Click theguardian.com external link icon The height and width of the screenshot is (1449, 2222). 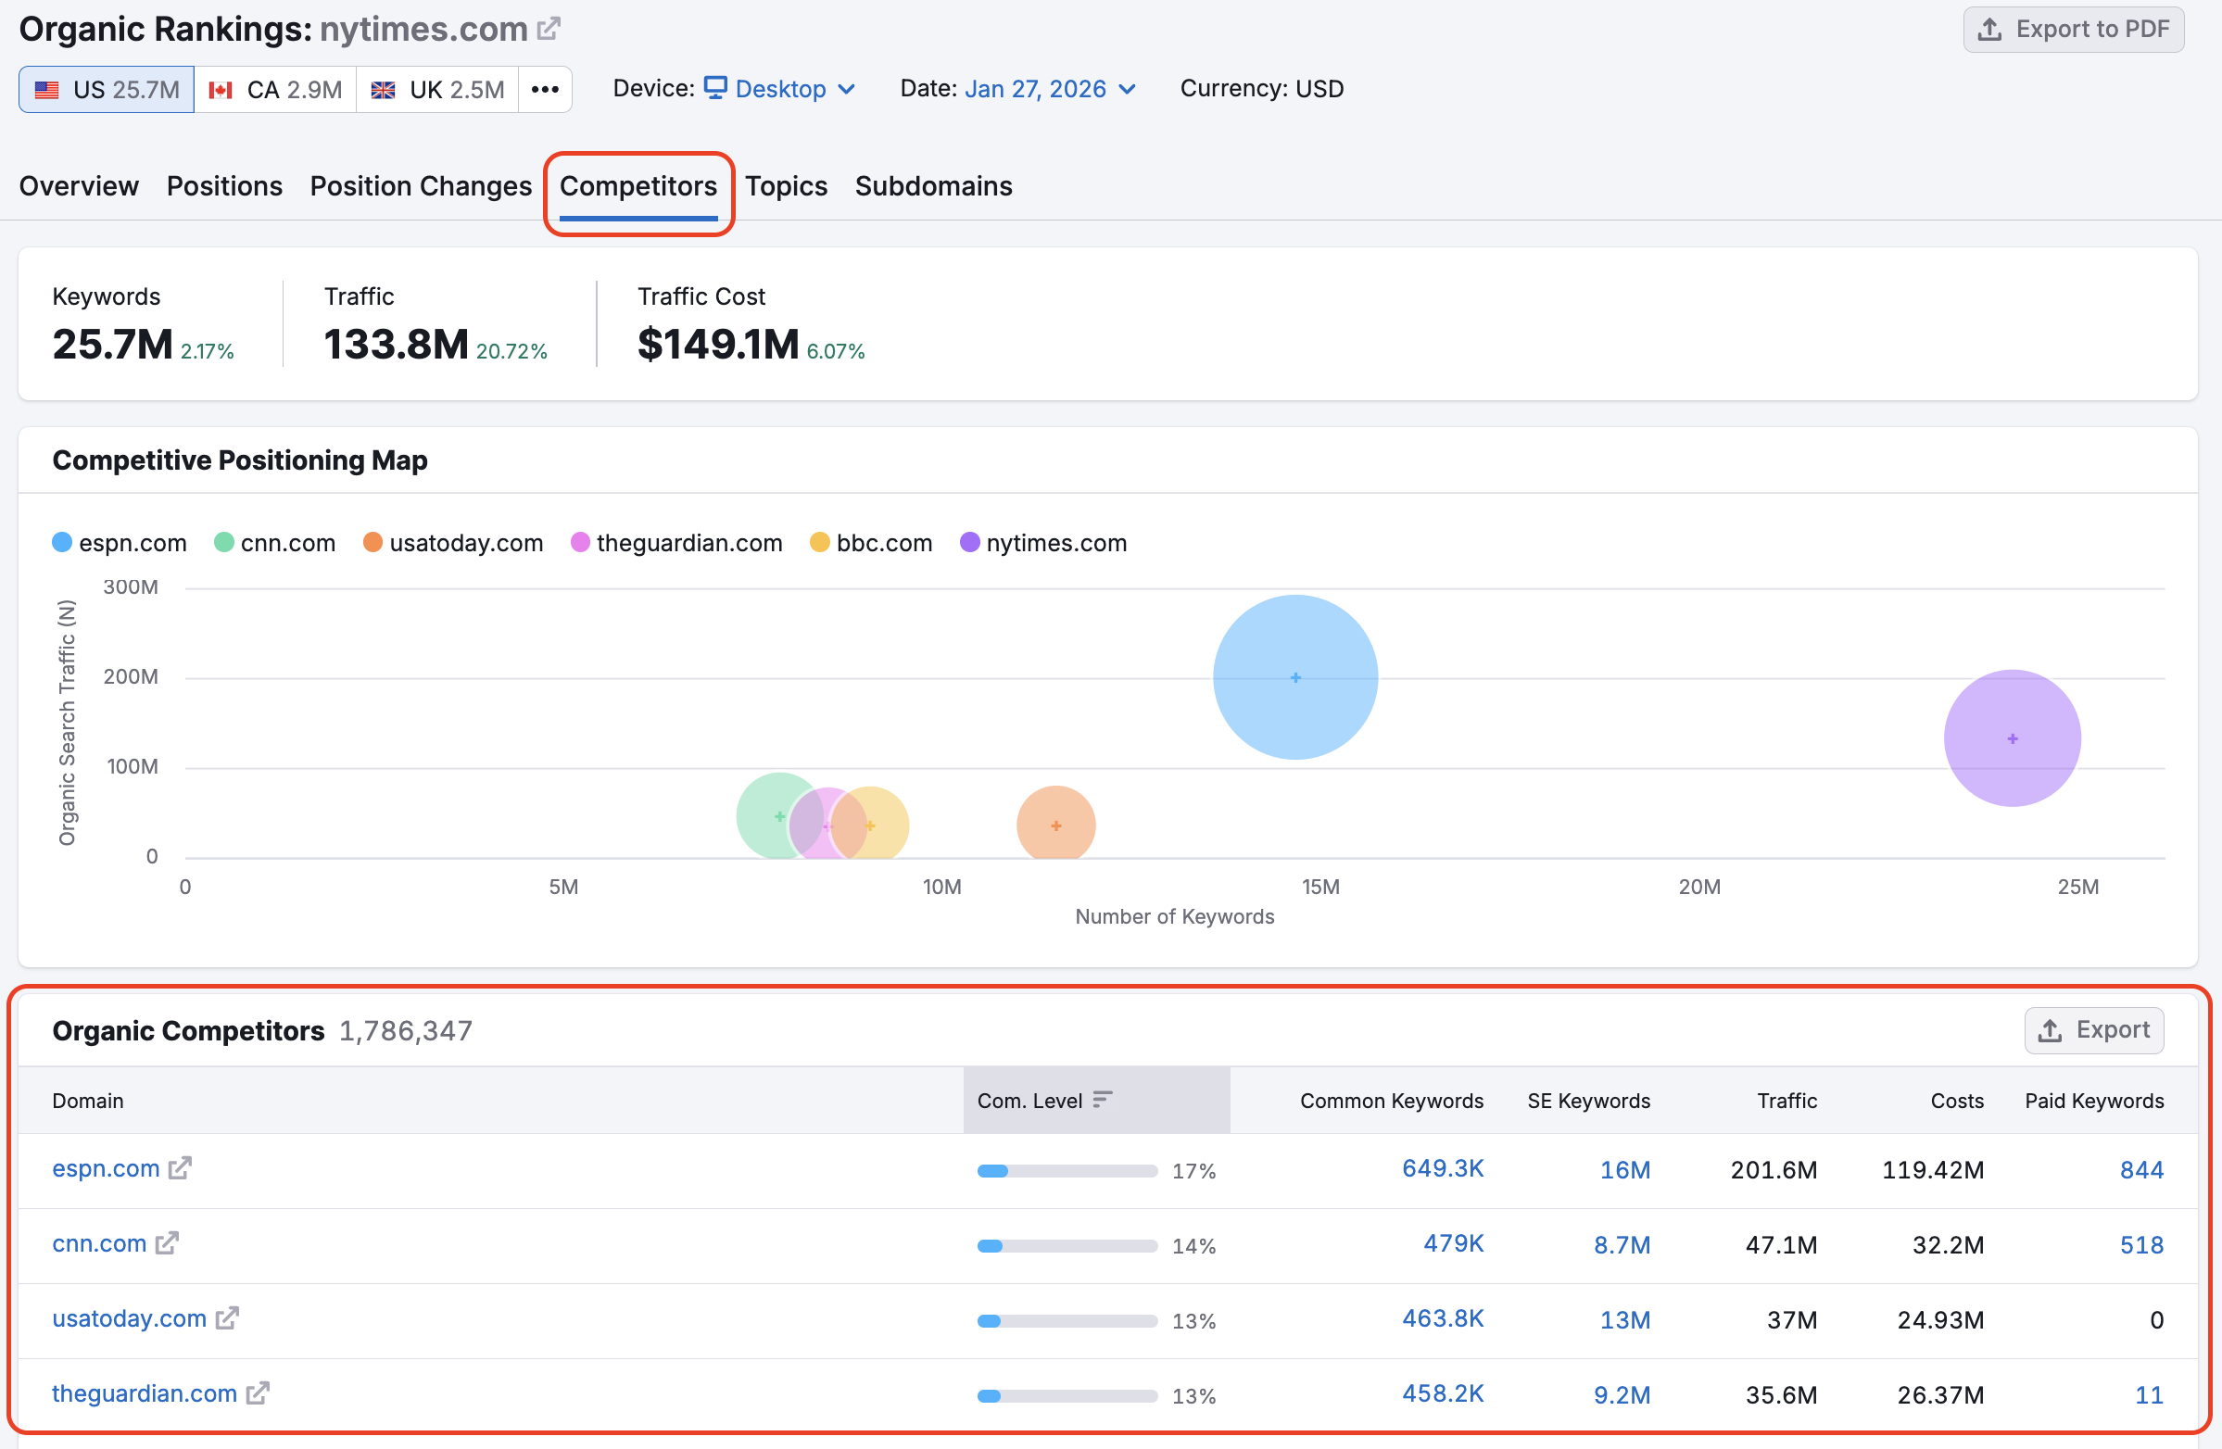coord(258,1393)
